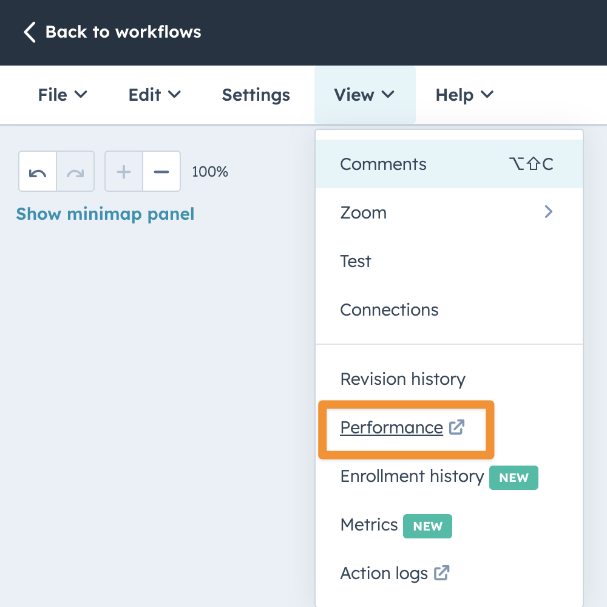Zoom out with the minus button

[161, 172]
